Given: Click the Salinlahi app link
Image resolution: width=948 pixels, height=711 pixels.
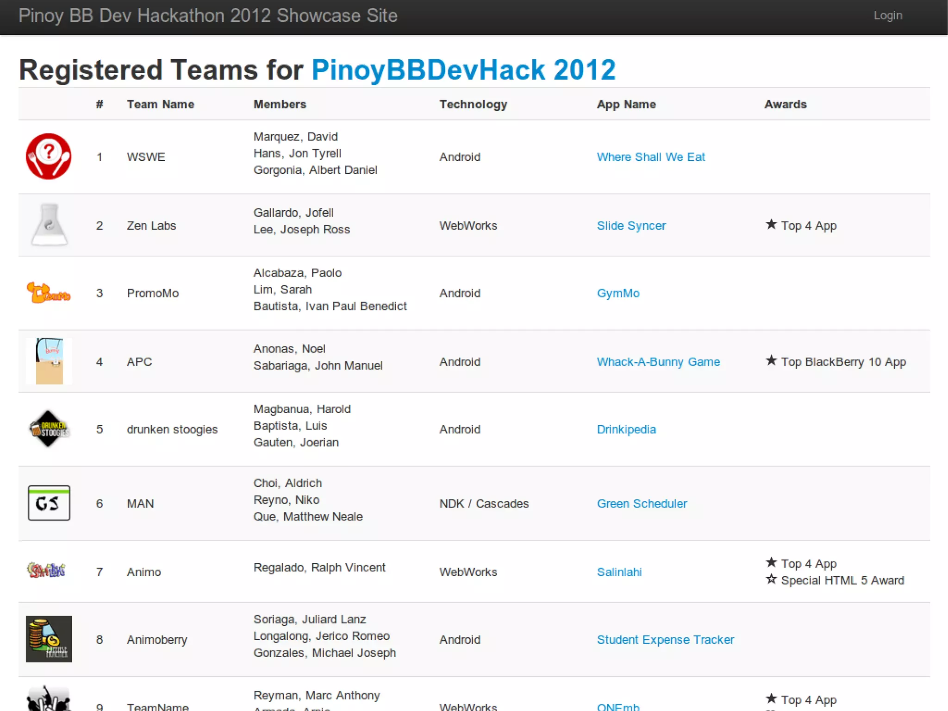Looking at the screenshot, I should click(x=619, y=572).
